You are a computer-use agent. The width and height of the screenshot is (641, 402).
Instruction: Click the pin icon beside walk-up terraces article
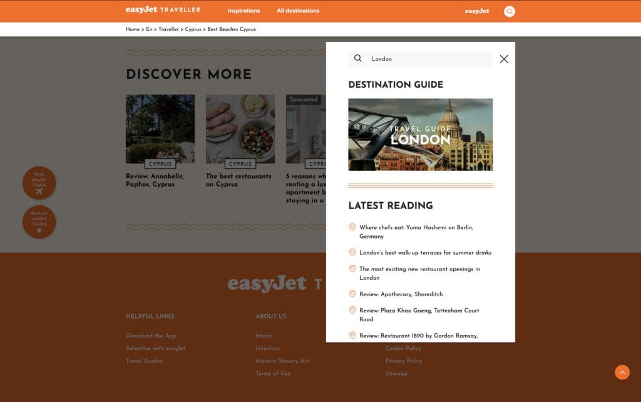pyautogui.click(x=352, y=252)
